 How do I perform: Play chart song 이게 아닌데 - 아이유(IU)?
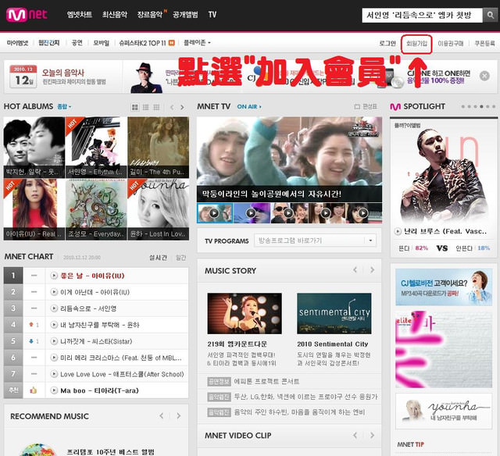54,292
